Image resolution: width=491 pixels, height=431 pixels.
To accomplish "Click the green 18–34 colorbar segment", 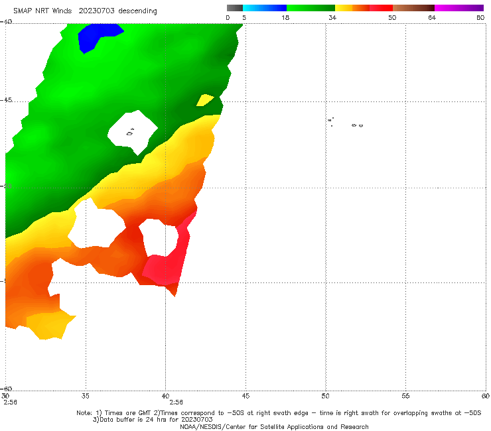I will pyautogui.click(x=311, y=8).
